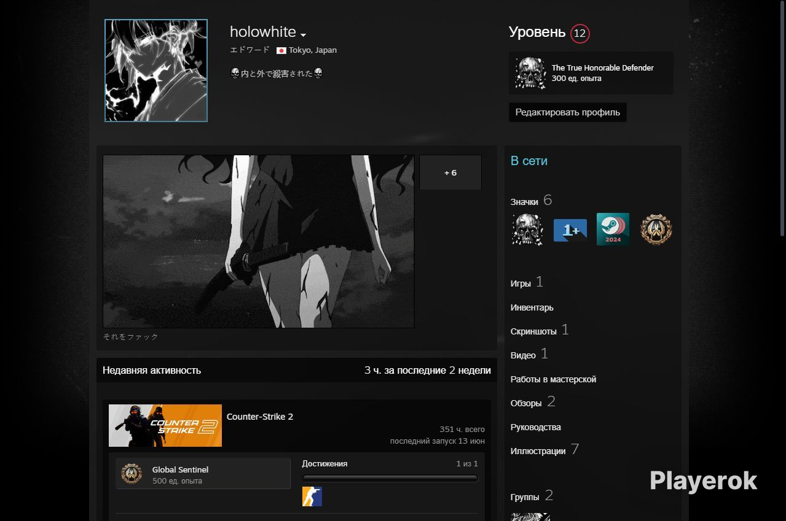This screenshot has width=786, height=521.
Task: Open the Обзоры reviews link
Action: tap(526, 403)
